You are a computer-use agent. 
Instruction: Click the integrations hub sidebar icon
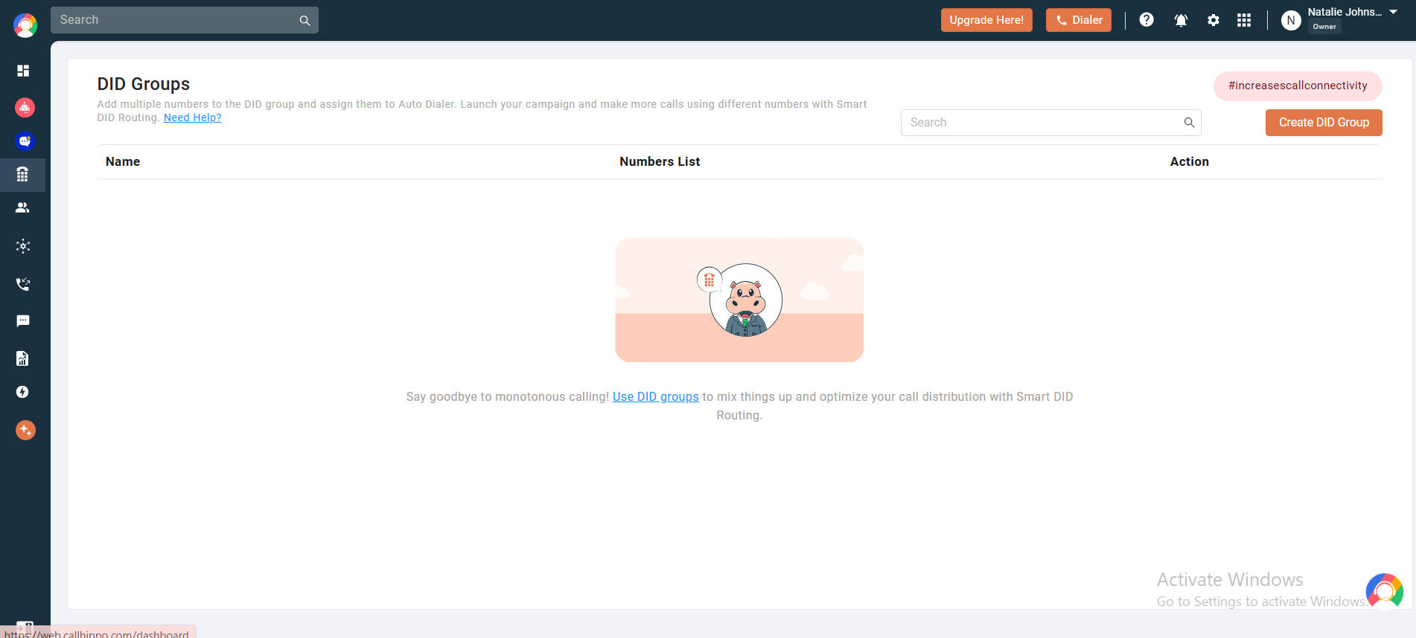coord(23,246)
